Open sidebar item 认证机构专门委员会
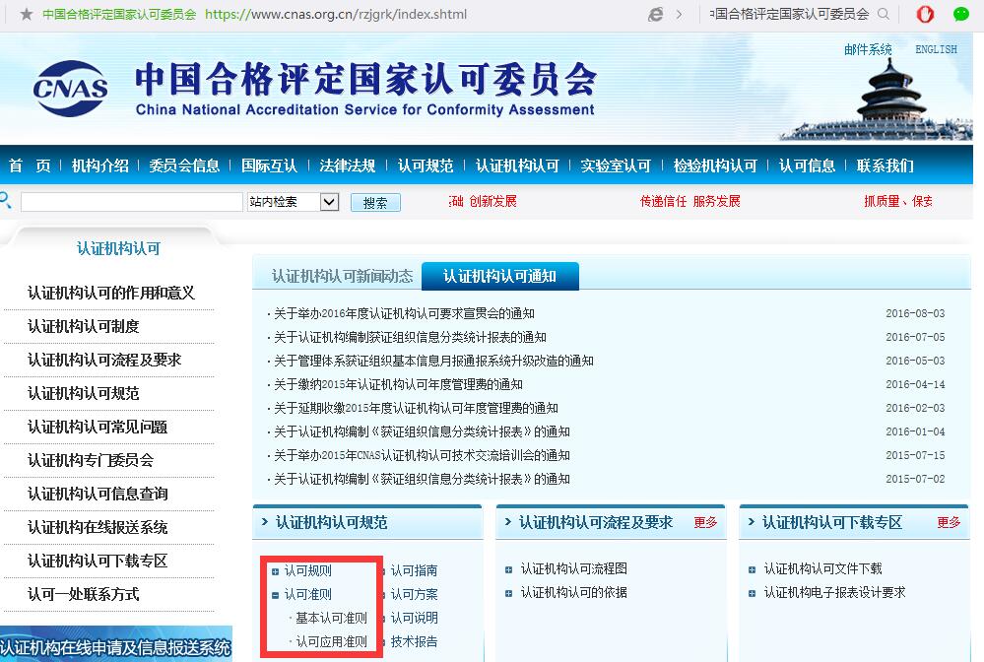The image size is (984, 662). click(x=91, y=461)
